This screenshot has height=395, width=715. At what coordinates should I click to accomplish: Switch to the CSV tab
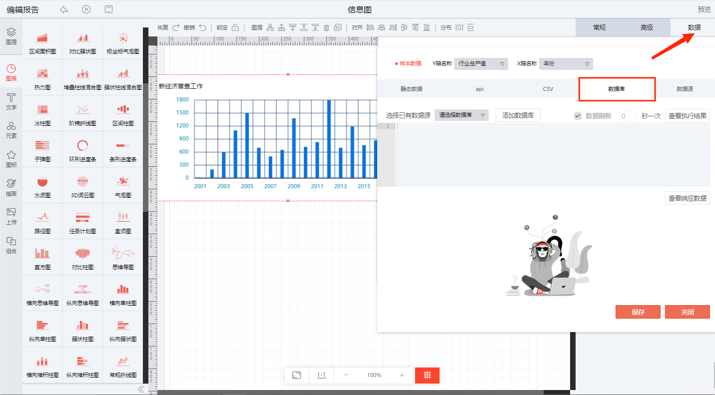548,89
